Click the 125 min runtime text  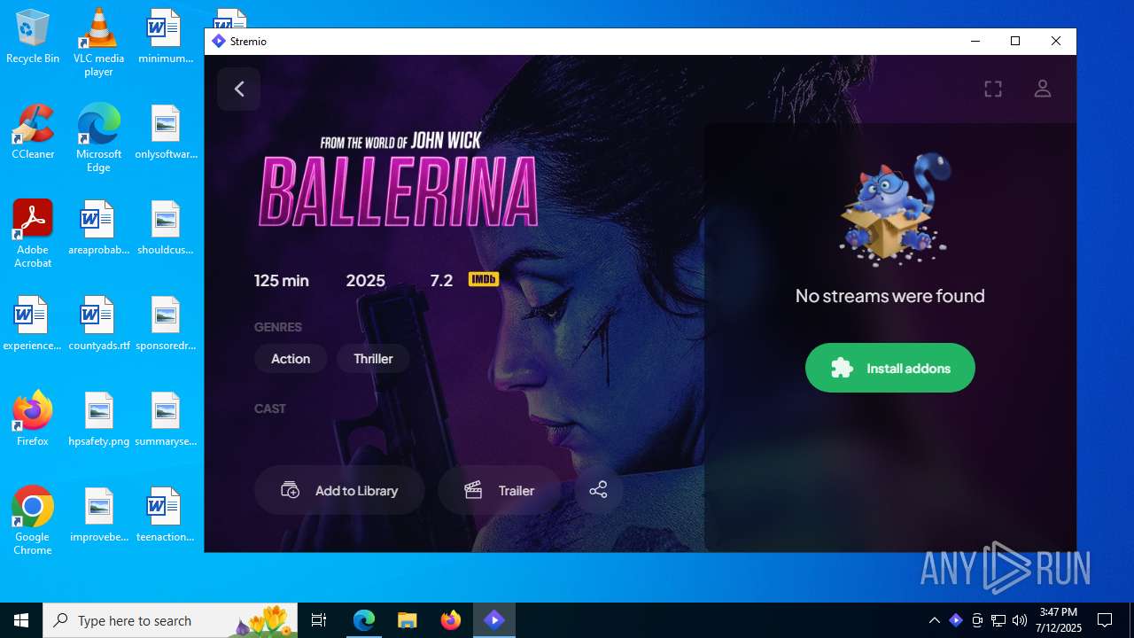pyautogui.click(x=282, y=280)
